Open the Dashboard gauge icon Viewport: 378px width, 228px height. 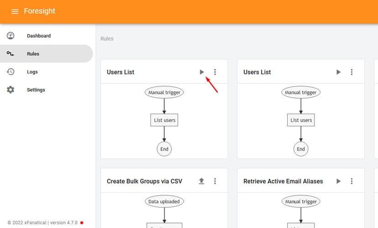(x=10, y=36)
